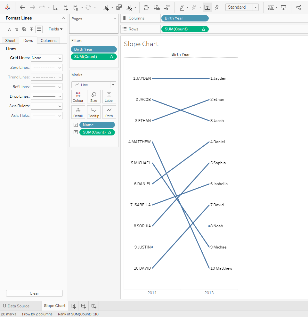
Task: Open the Fields menu in Format pane
Action: [55, 29]
